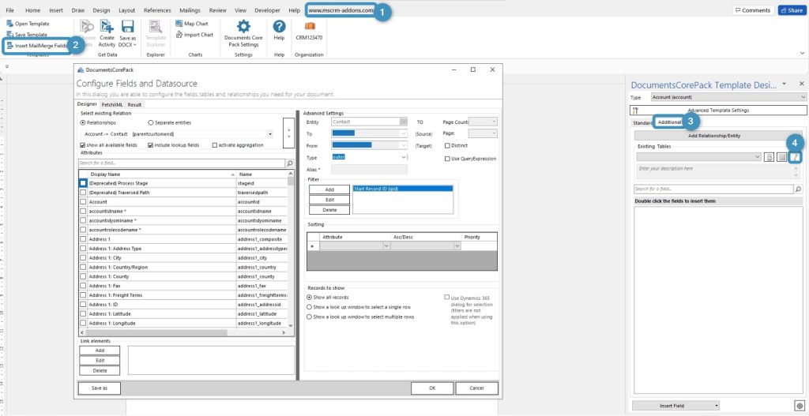Open the References ribbon tab
Image resolution: width=809 pixels, height=416 pixels.
click(157, 10)
